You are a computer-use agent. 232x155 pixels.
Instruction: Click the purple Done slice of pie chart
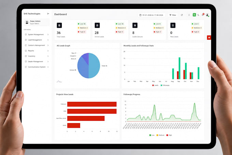[86, 57]
